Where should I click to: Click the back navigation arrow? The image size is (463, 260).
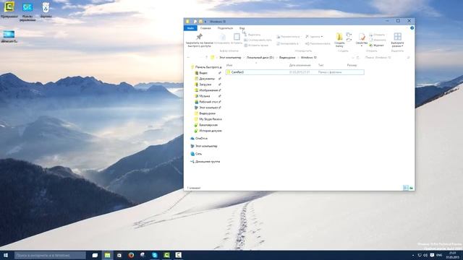(x=188, y=58)
